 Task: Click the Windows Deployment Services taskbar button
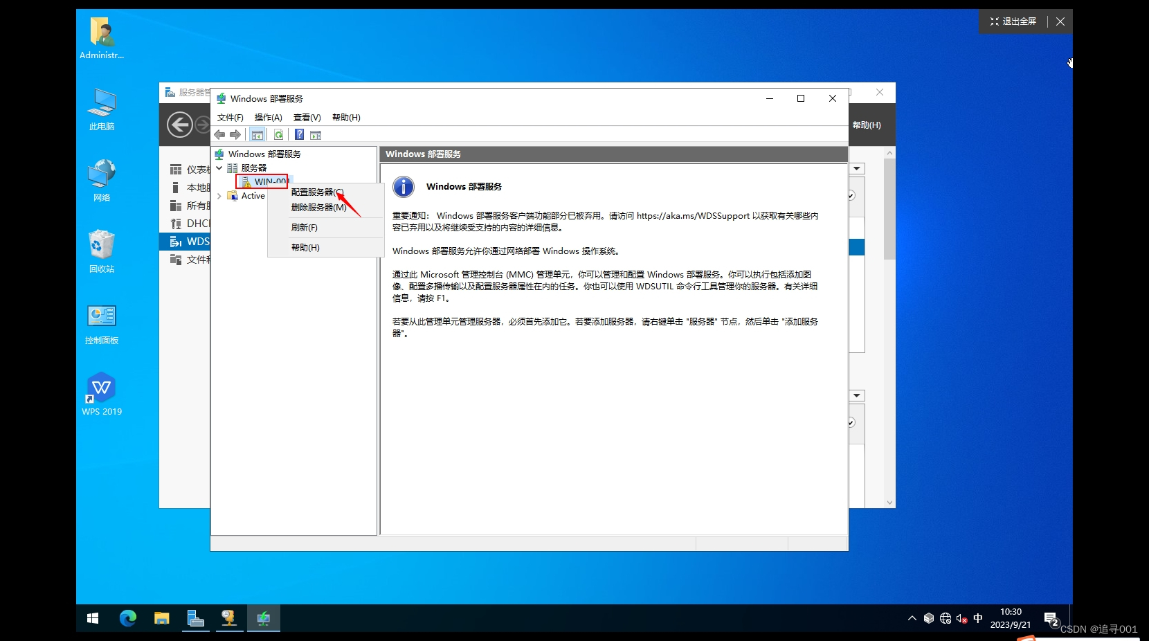click(x=264, y=618)
